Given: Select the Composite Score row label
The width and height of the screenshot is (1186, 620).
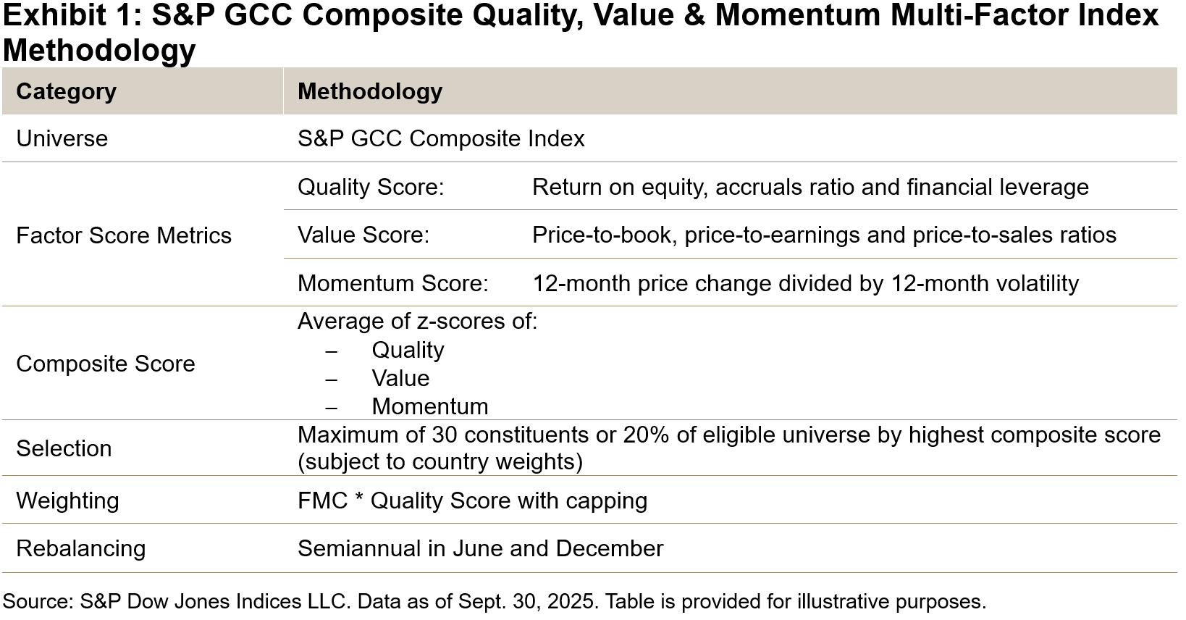Looking at the screenshot, I should pos(105,364).
